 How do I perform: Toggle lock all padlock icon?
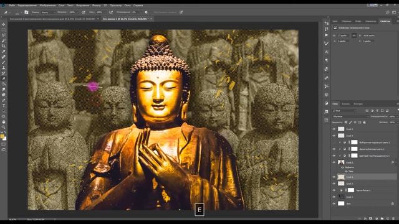[364, 123]
